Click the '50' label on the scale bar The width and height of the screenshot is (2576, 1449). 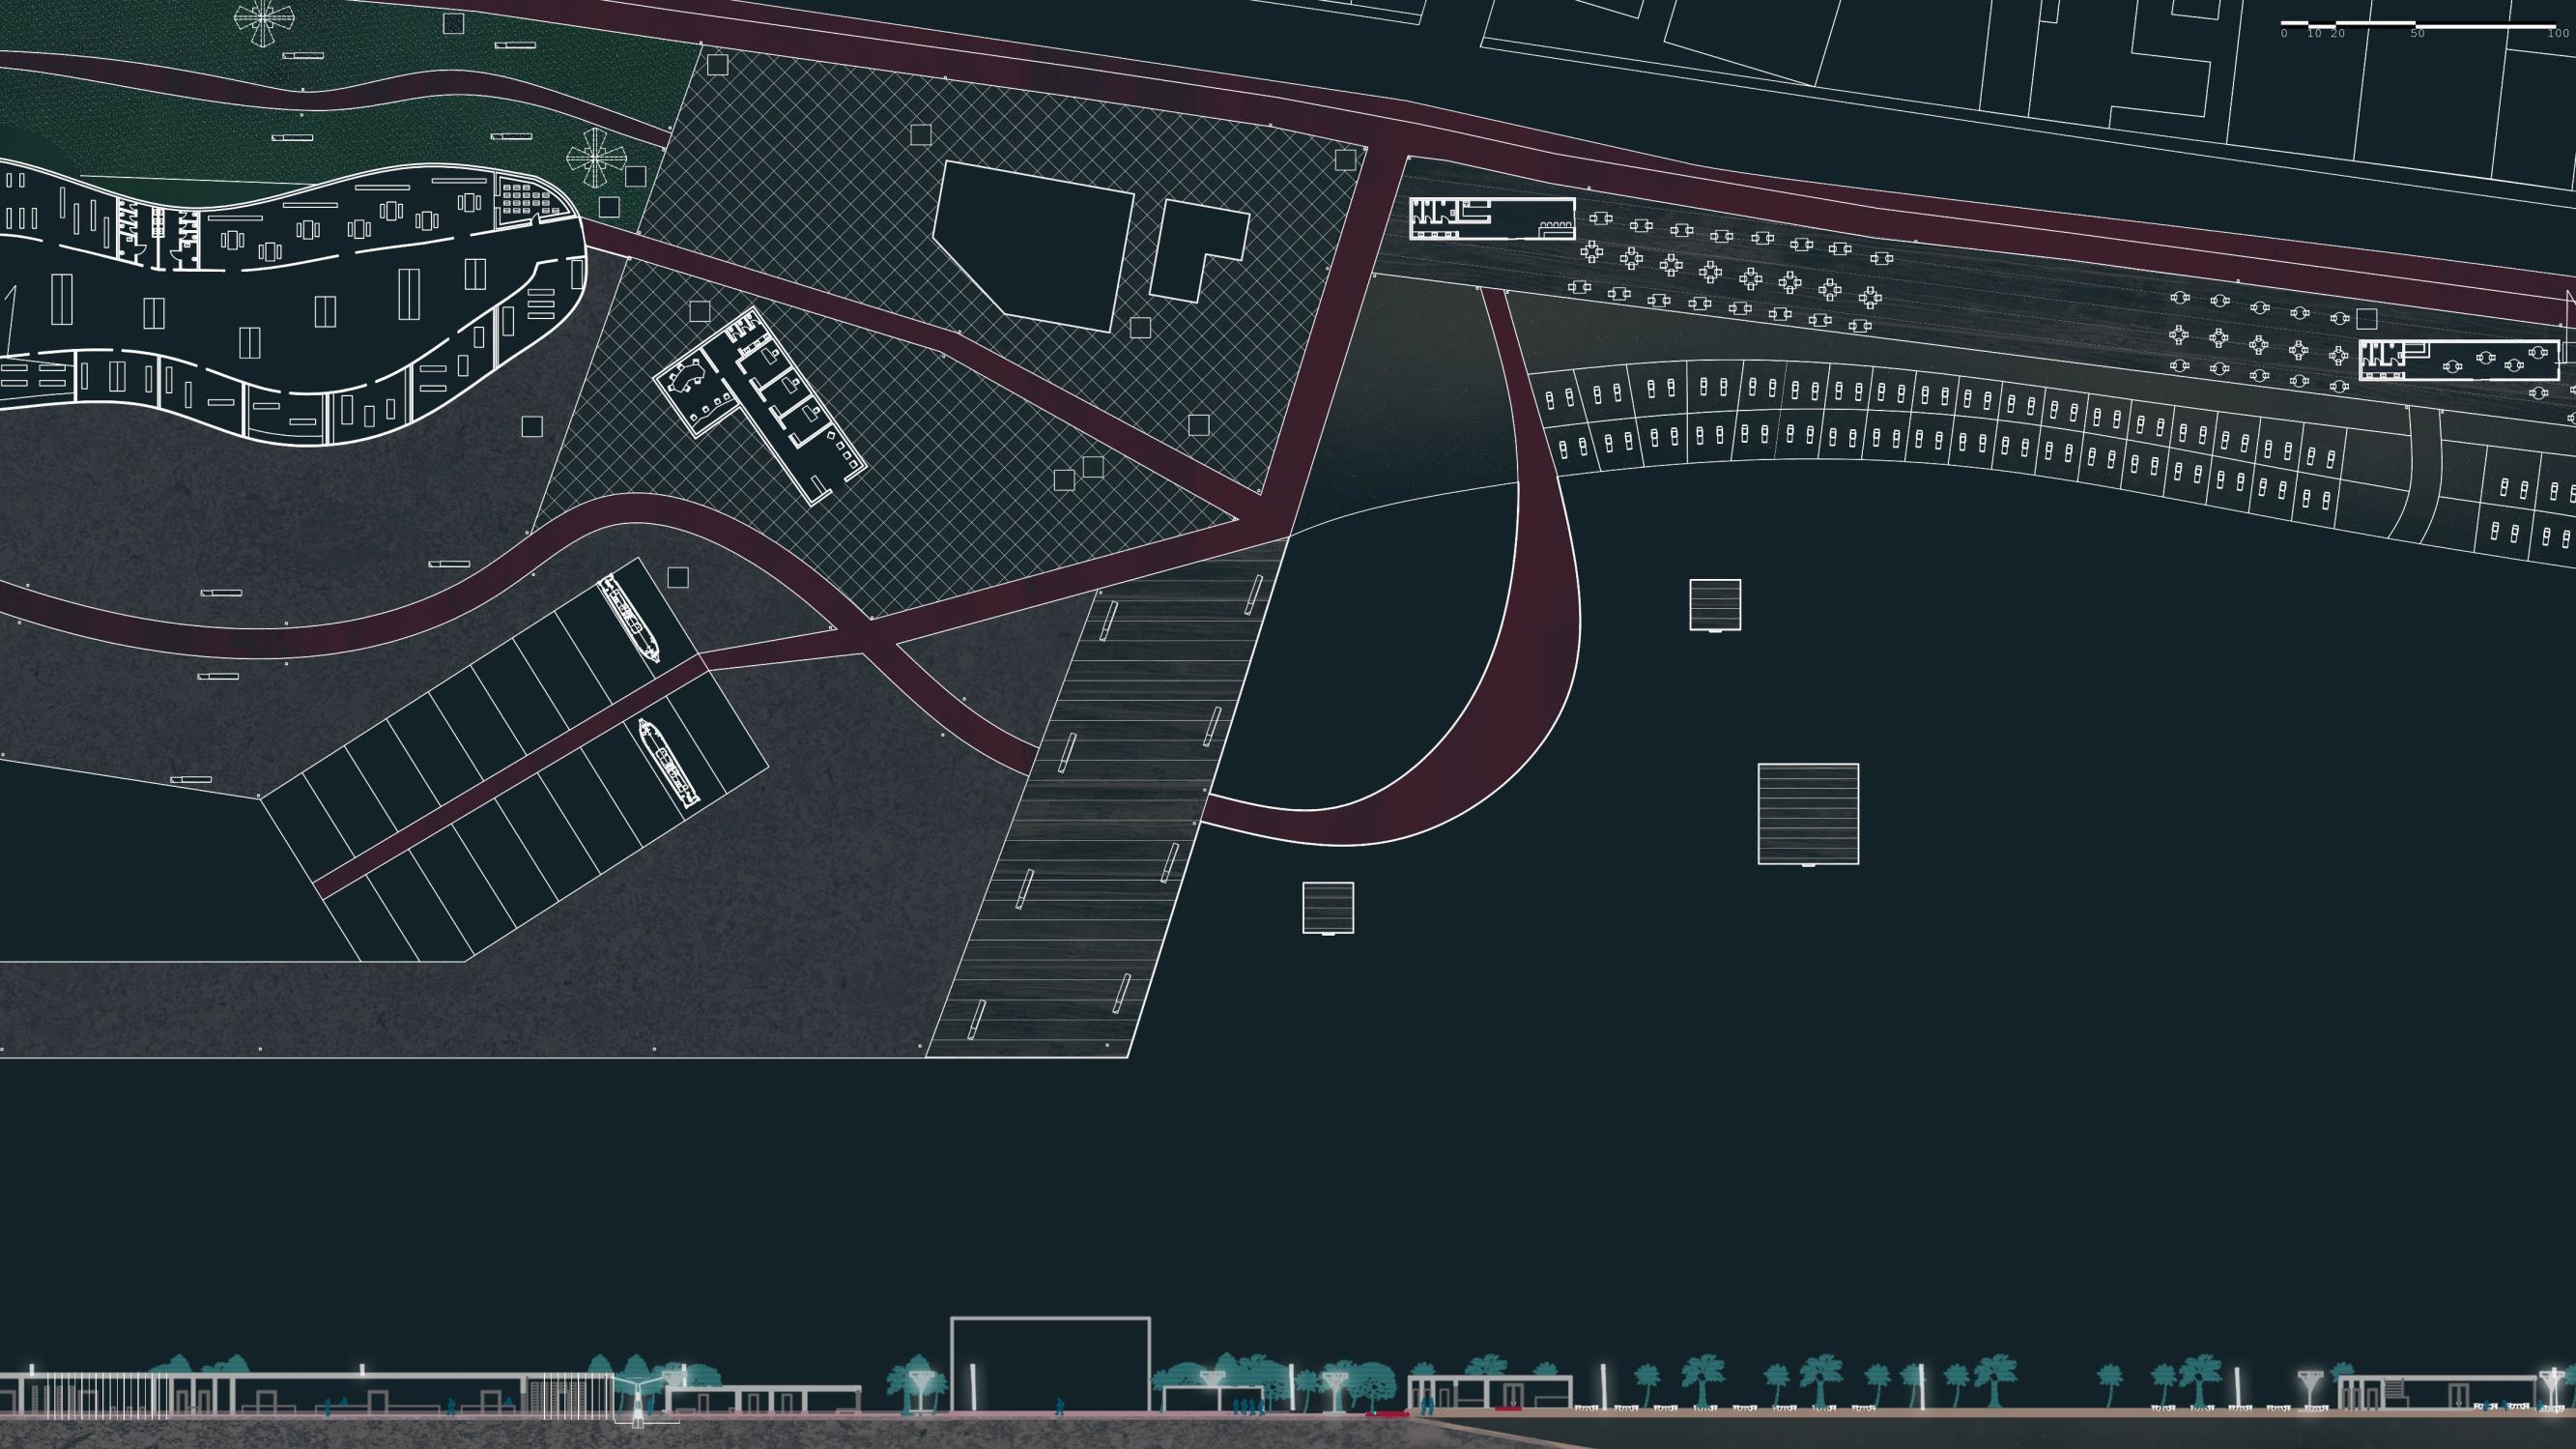[x=2417, y=34]
